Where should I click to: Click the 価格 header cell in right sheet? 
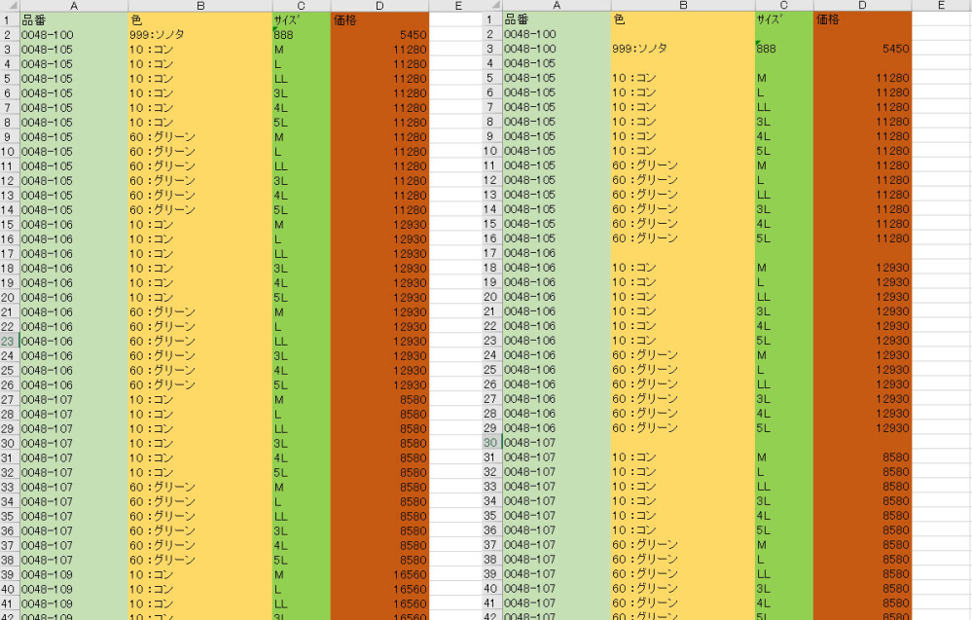(x=862, y=19)
